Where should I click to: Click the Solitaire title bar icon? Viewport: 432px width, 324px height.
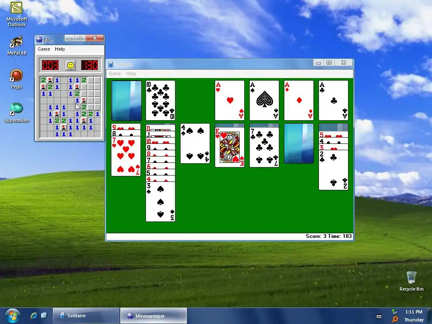click(111, 65)
